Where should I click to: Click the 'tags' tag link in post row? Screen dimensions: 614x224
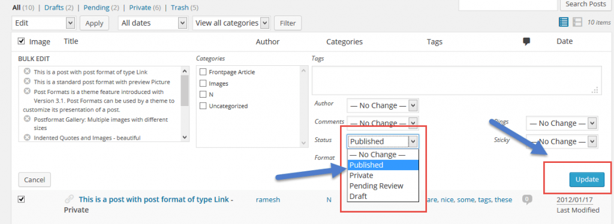point(484,199)
